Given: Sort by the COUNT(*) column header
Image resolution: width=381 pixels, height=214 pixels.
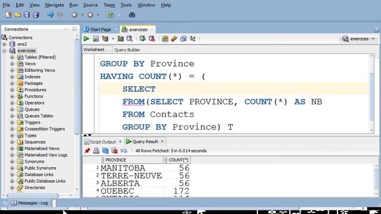Looking at the screenshot, I should tap(177, 160).
